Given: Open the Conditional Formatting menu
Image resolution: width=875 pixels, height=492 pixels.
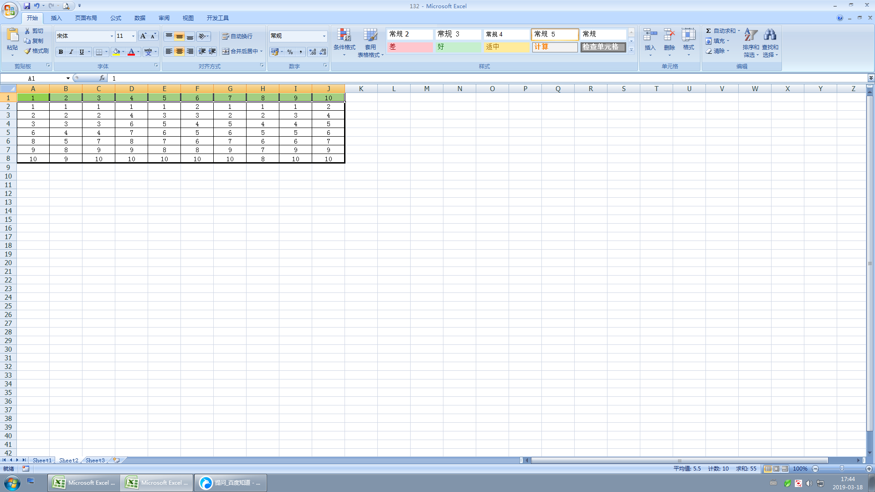Looking at the screenshot, I should click(x=344, y=42).
